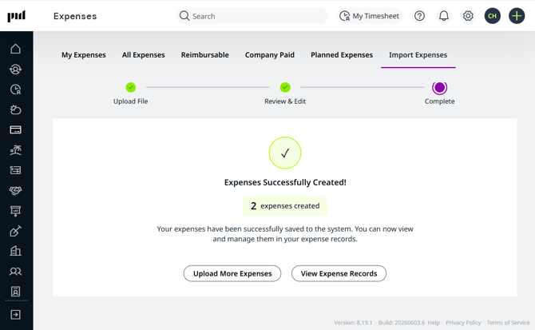Click the Expenses page title

(75, 16)
